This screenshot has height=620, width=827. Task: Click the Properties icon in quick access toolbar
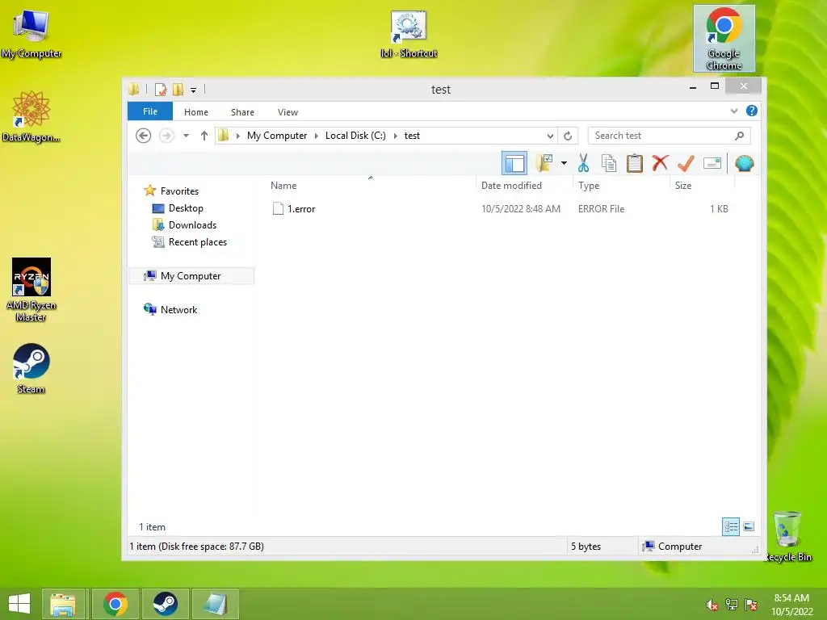(161, 90)
